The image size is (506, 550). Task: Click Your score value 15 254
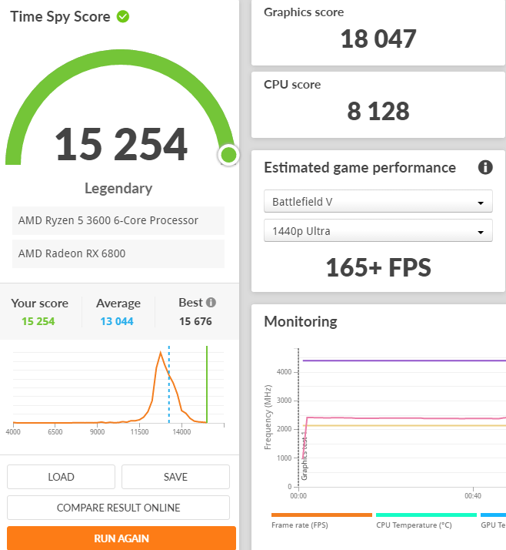pos(38,321)
